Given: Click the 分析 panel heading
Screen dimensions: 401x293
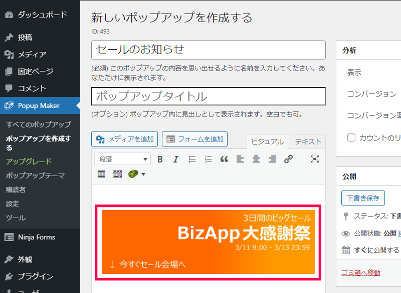Looking at the screenshot, I should 349,50.
